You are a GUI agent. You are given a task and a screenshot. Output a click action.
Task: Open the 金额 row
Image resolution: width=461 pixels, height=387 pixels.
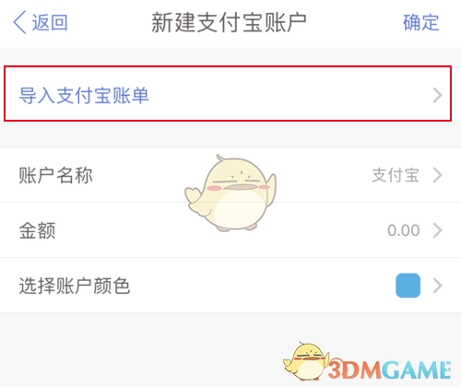click(230, 230)
